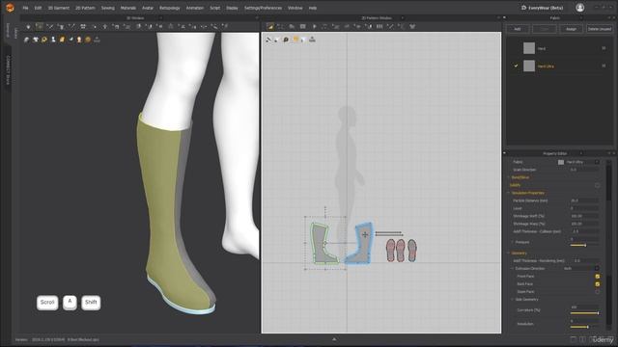The image size is (618, 347).
Task: Open the File menu
Action: coord(26,8)
